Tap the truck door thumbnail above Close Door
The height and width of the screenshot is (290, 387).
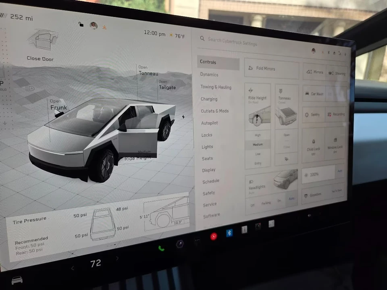click(x=43, y=39)
